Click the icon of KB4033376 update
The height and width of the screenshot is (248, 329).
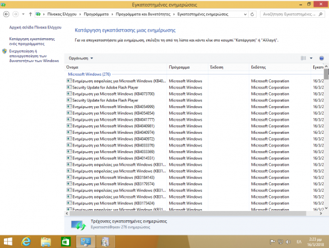(69, 145)
